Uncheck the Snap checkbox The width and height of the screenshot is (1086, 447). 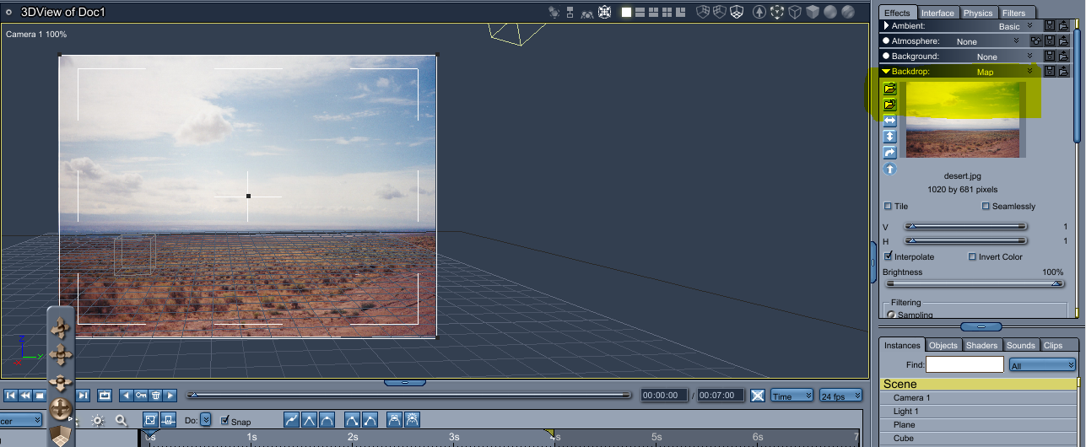(224, 421)
